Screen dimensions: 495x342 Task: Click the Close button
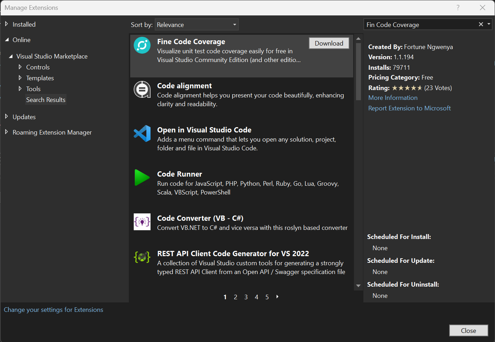(x=468, y=330)
